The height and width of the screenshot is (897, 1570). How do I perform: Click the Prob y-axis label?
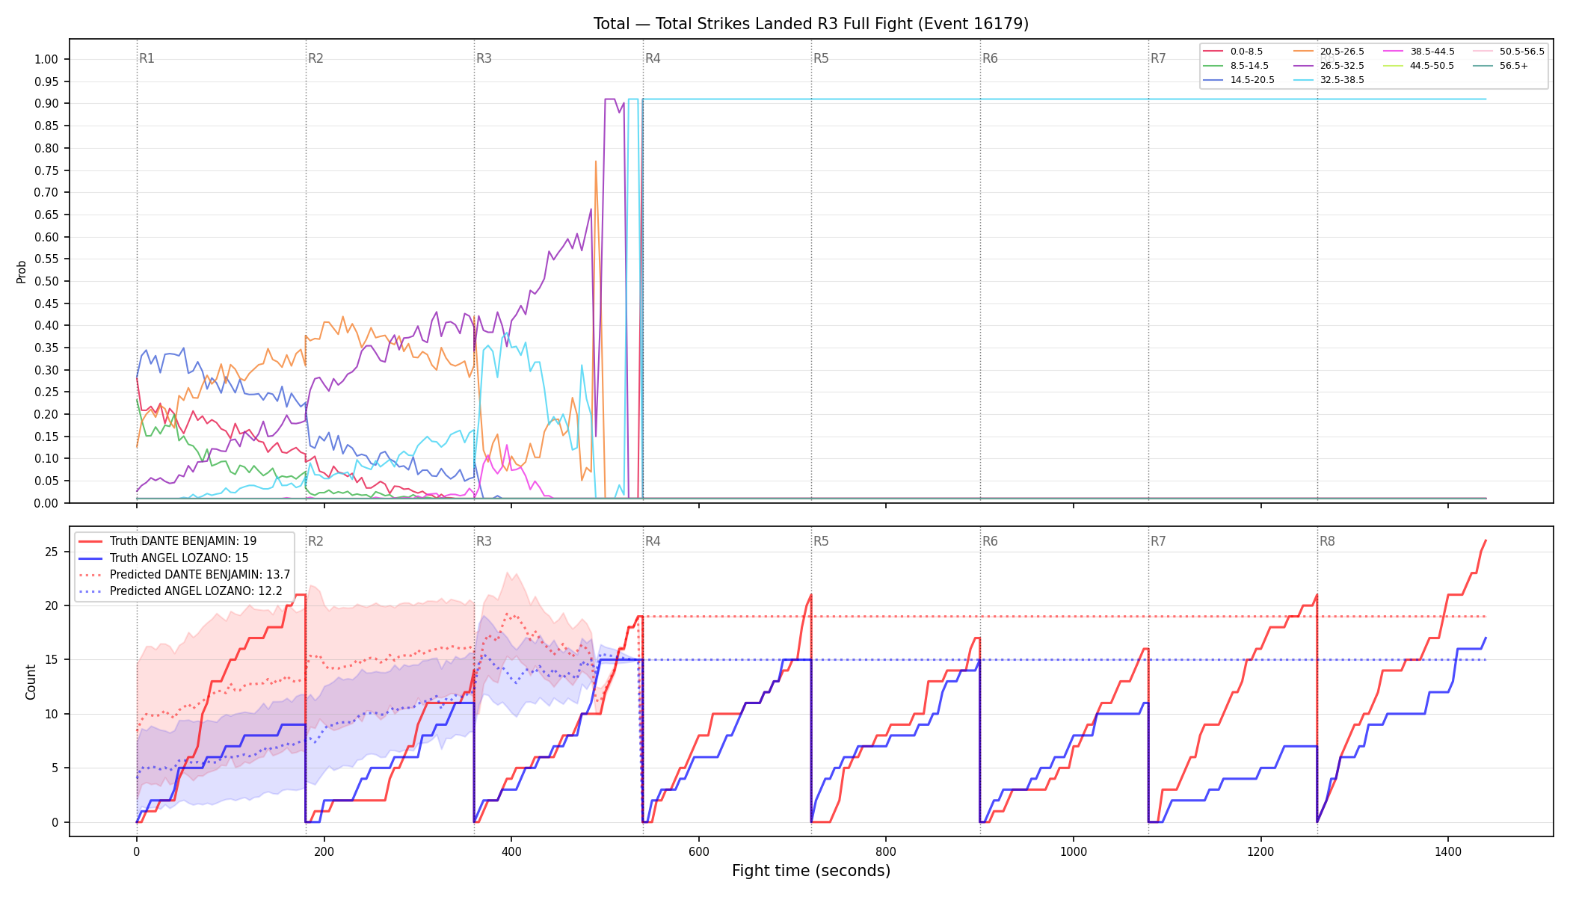(22, 271)
